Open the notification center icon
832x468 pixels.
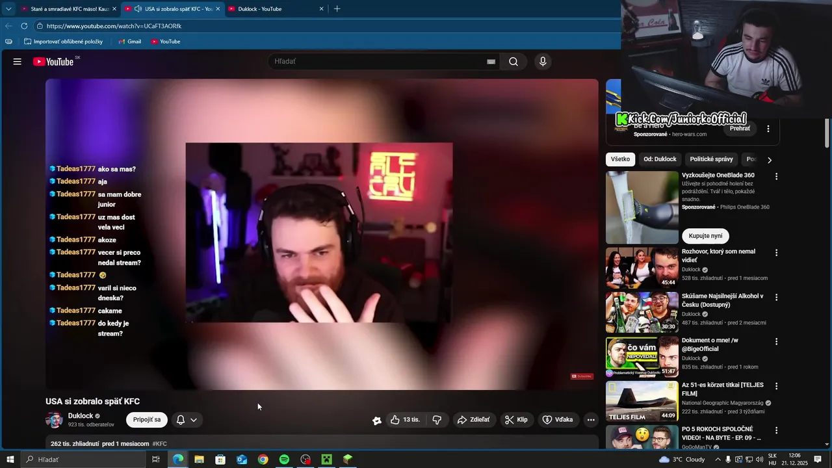(x=818, y=460)
